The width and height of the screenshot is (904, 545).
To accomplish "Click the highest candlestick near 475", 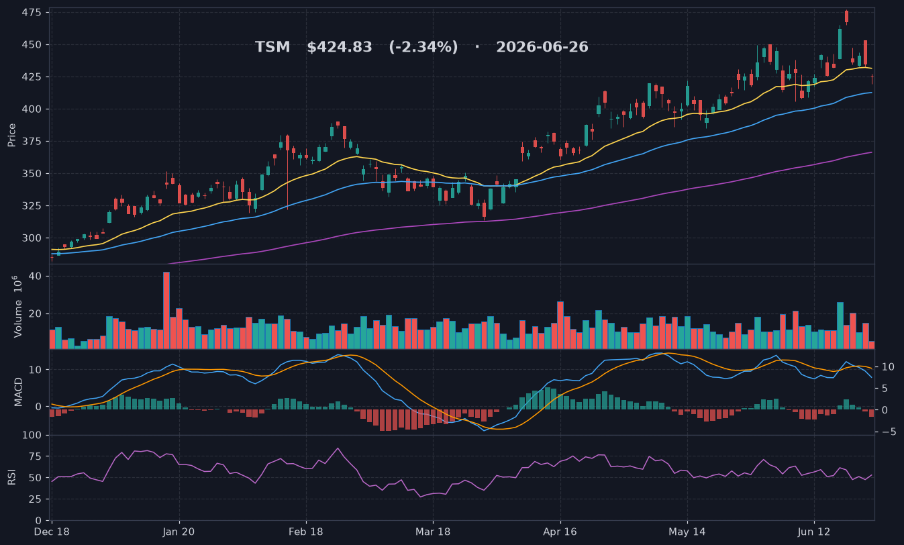I will (846, 16).
